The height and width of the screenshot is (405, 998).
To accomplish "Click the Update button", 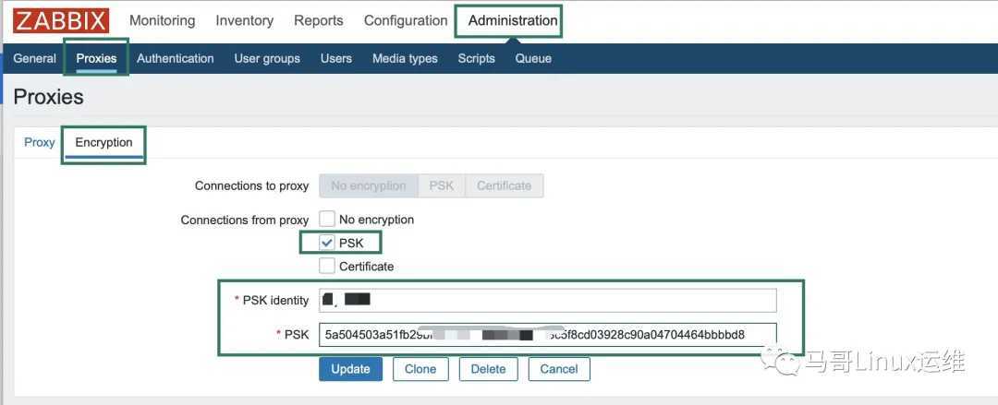I will coord(351,369).
